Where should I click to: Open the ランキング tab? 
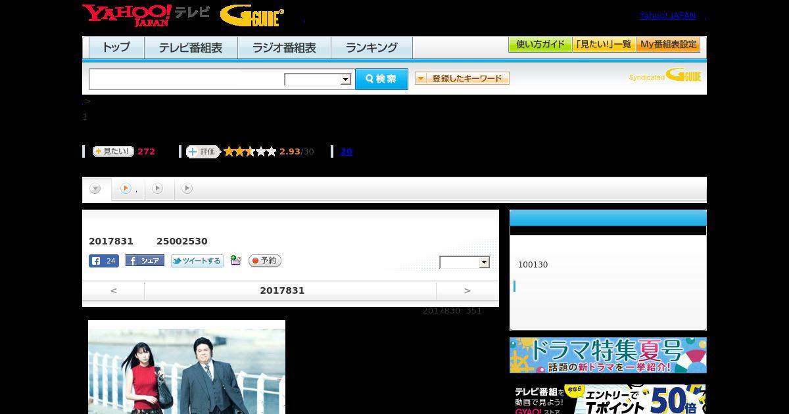[371, 47]
